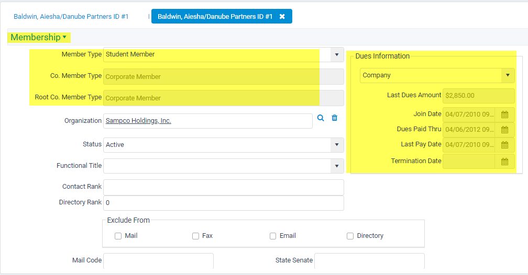Close the active Baldwin, Aiesha tab

[282, 17]
